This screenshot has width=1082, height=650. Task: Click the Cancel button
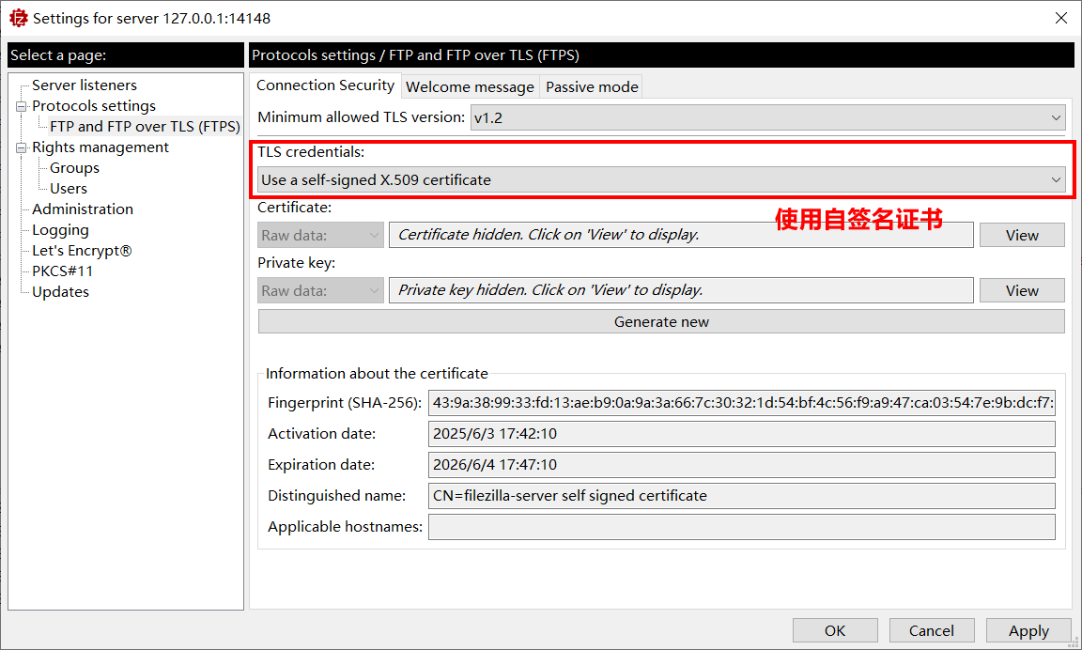tap(932, 630)
